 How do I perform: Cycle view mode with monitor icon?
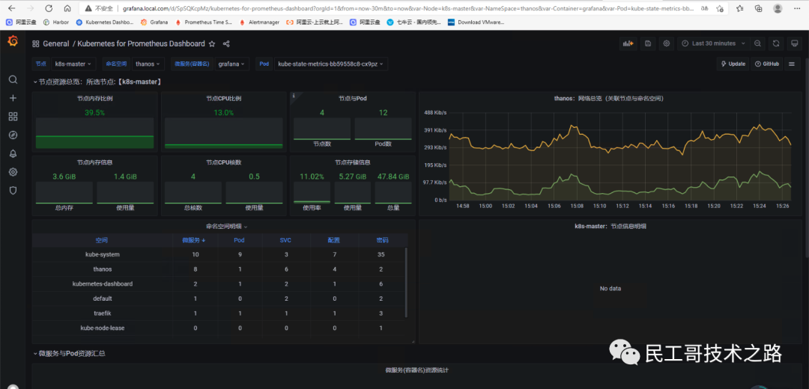tap(794, 44)
